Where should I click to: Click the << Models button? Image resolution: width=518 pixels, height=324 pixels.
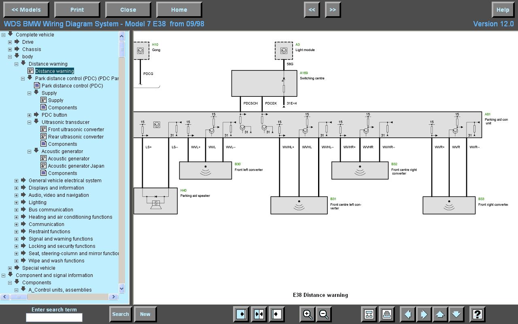[x=26, y=10]
